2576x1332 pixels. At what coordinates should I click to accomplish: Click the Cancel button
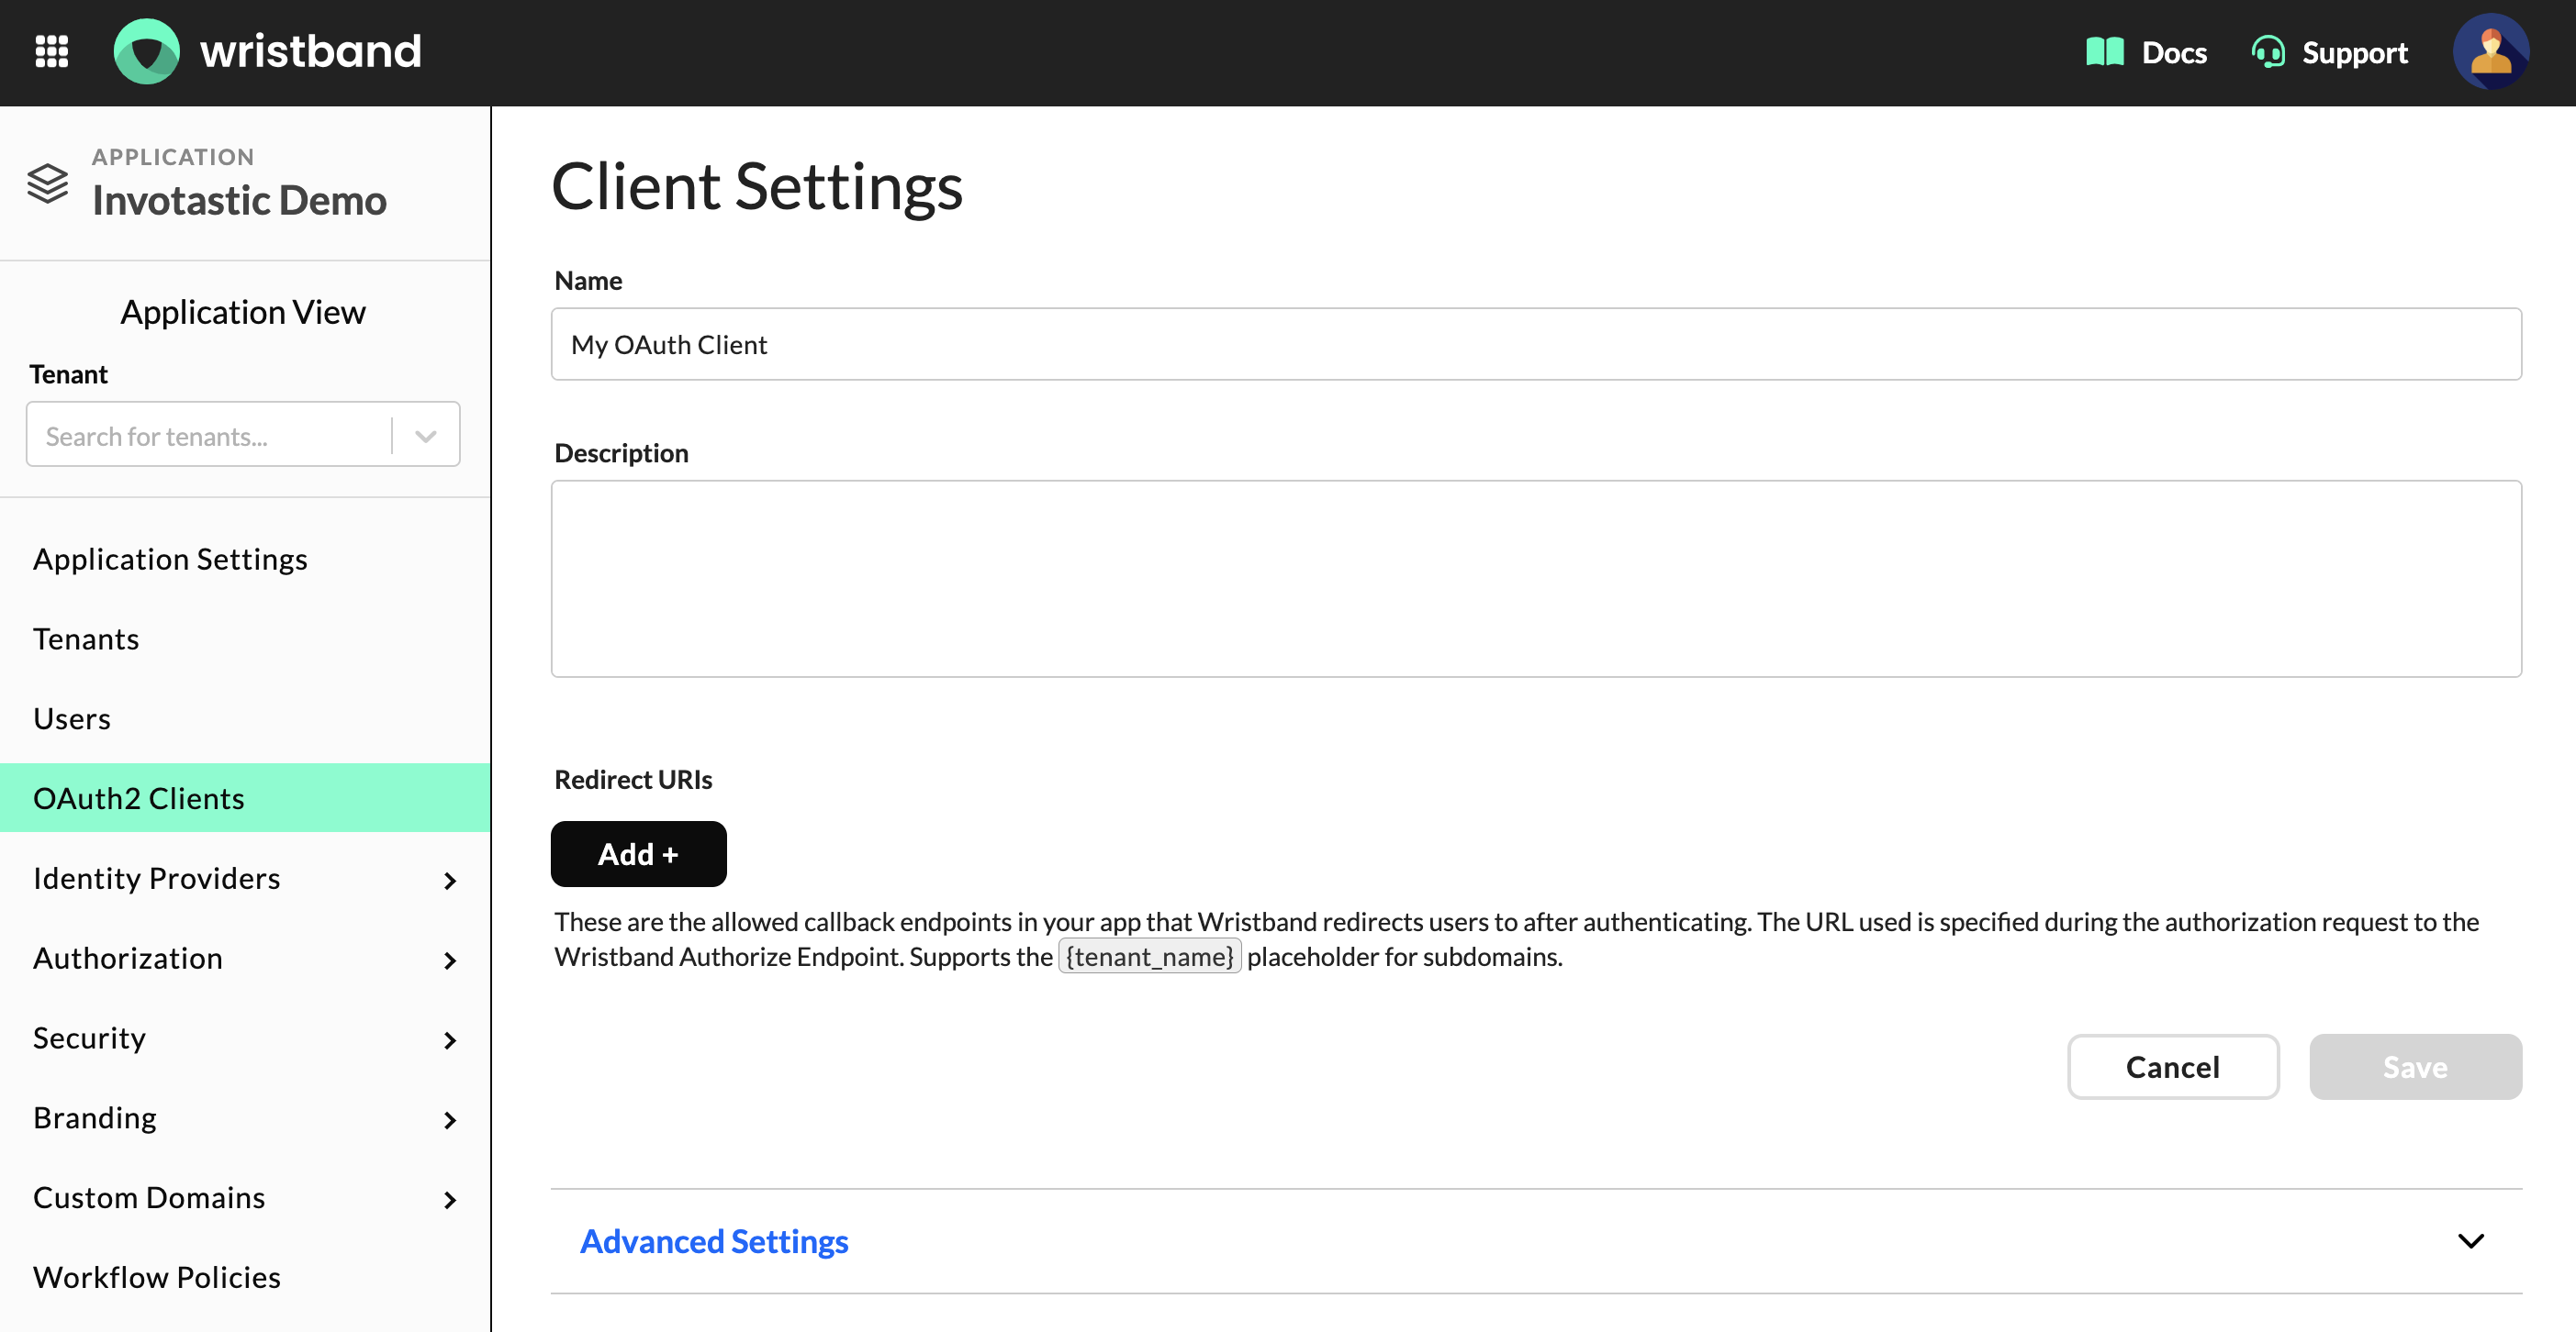[x=2172, y=1066]
